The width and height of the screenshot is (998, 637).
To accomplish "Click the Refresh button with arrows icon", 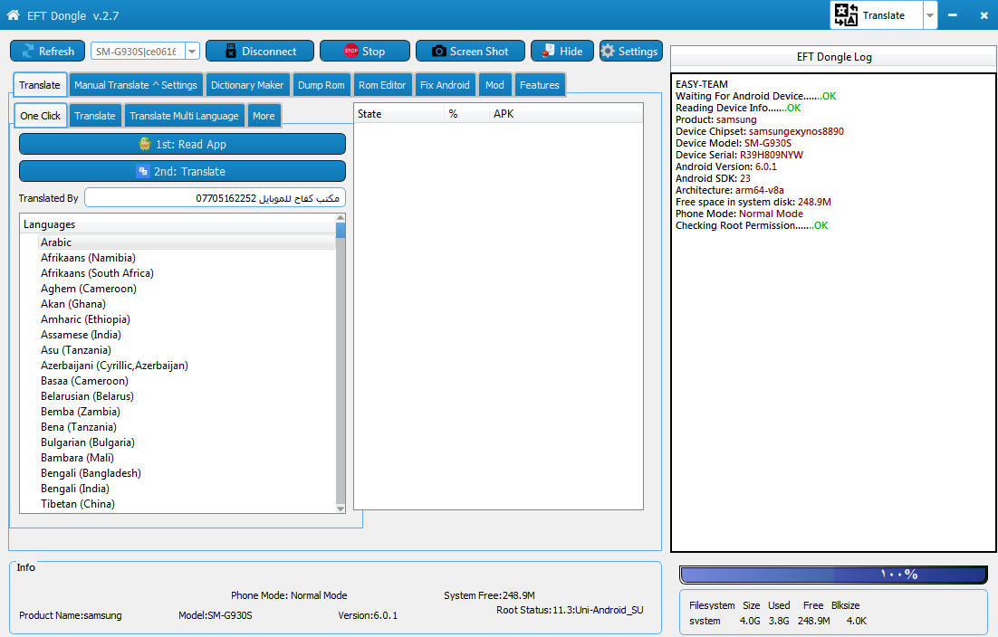I will tap(48, 51).
